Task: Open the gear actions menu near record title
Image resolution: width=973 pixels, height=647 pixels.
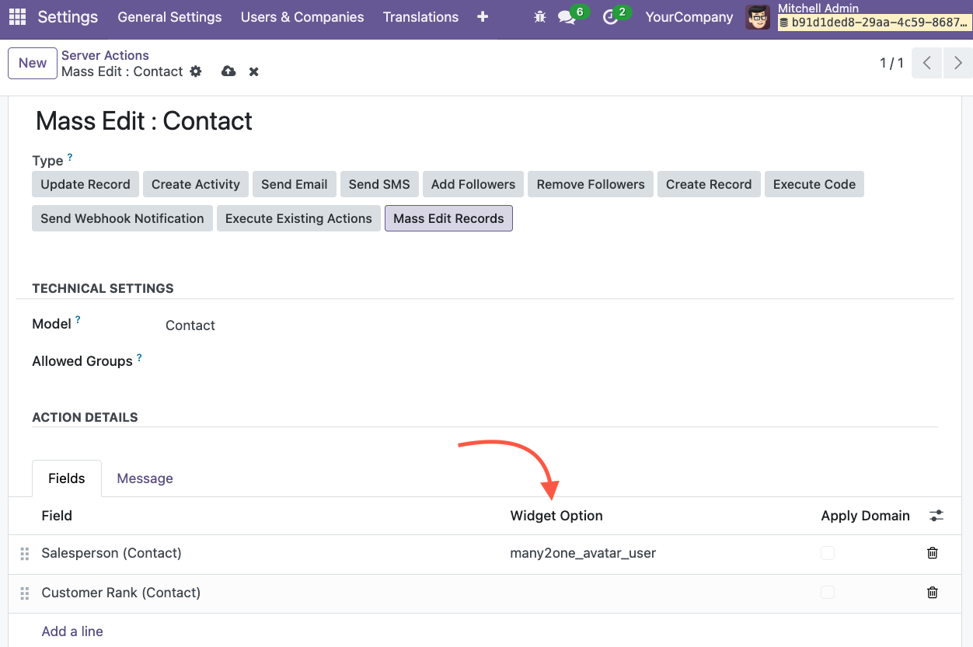Action: (196, 71)
